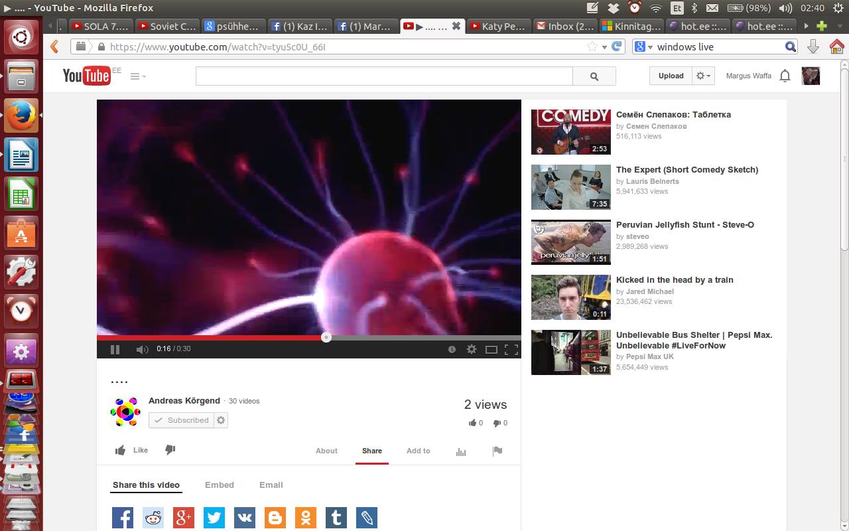
Task: Reload the page
Action: pos(617,46)
